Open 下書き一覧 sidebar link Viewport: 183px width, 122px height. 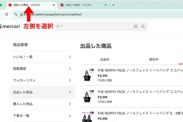(x=21, y=116)
